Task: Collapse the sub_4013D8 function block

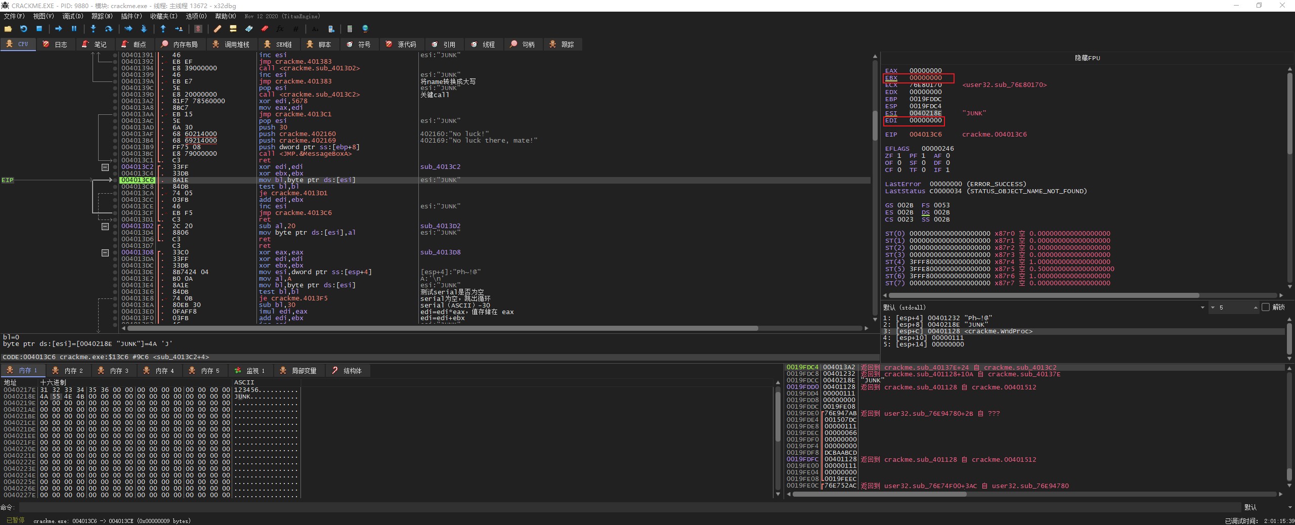Action: point(105,252)
